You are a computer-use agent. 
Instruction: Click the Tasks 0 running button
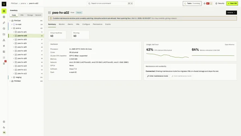192,3
